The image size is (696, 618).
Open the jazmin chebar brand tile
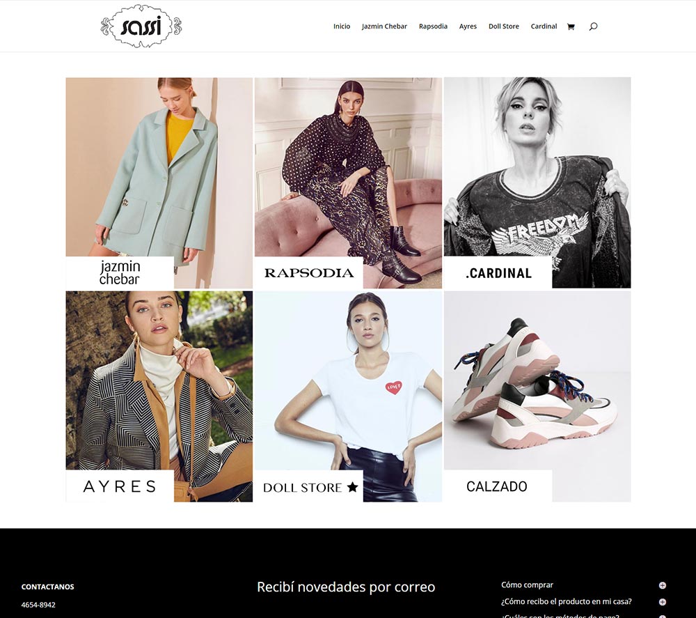pos(159,183)
